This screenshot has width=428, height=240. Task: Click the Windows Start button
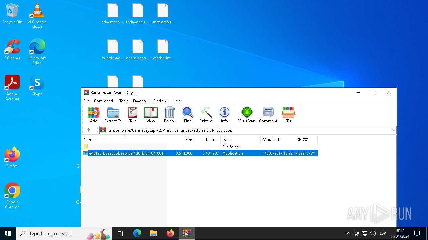pos(8,233)
